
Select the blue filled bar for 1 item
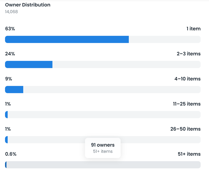(67, 39)
